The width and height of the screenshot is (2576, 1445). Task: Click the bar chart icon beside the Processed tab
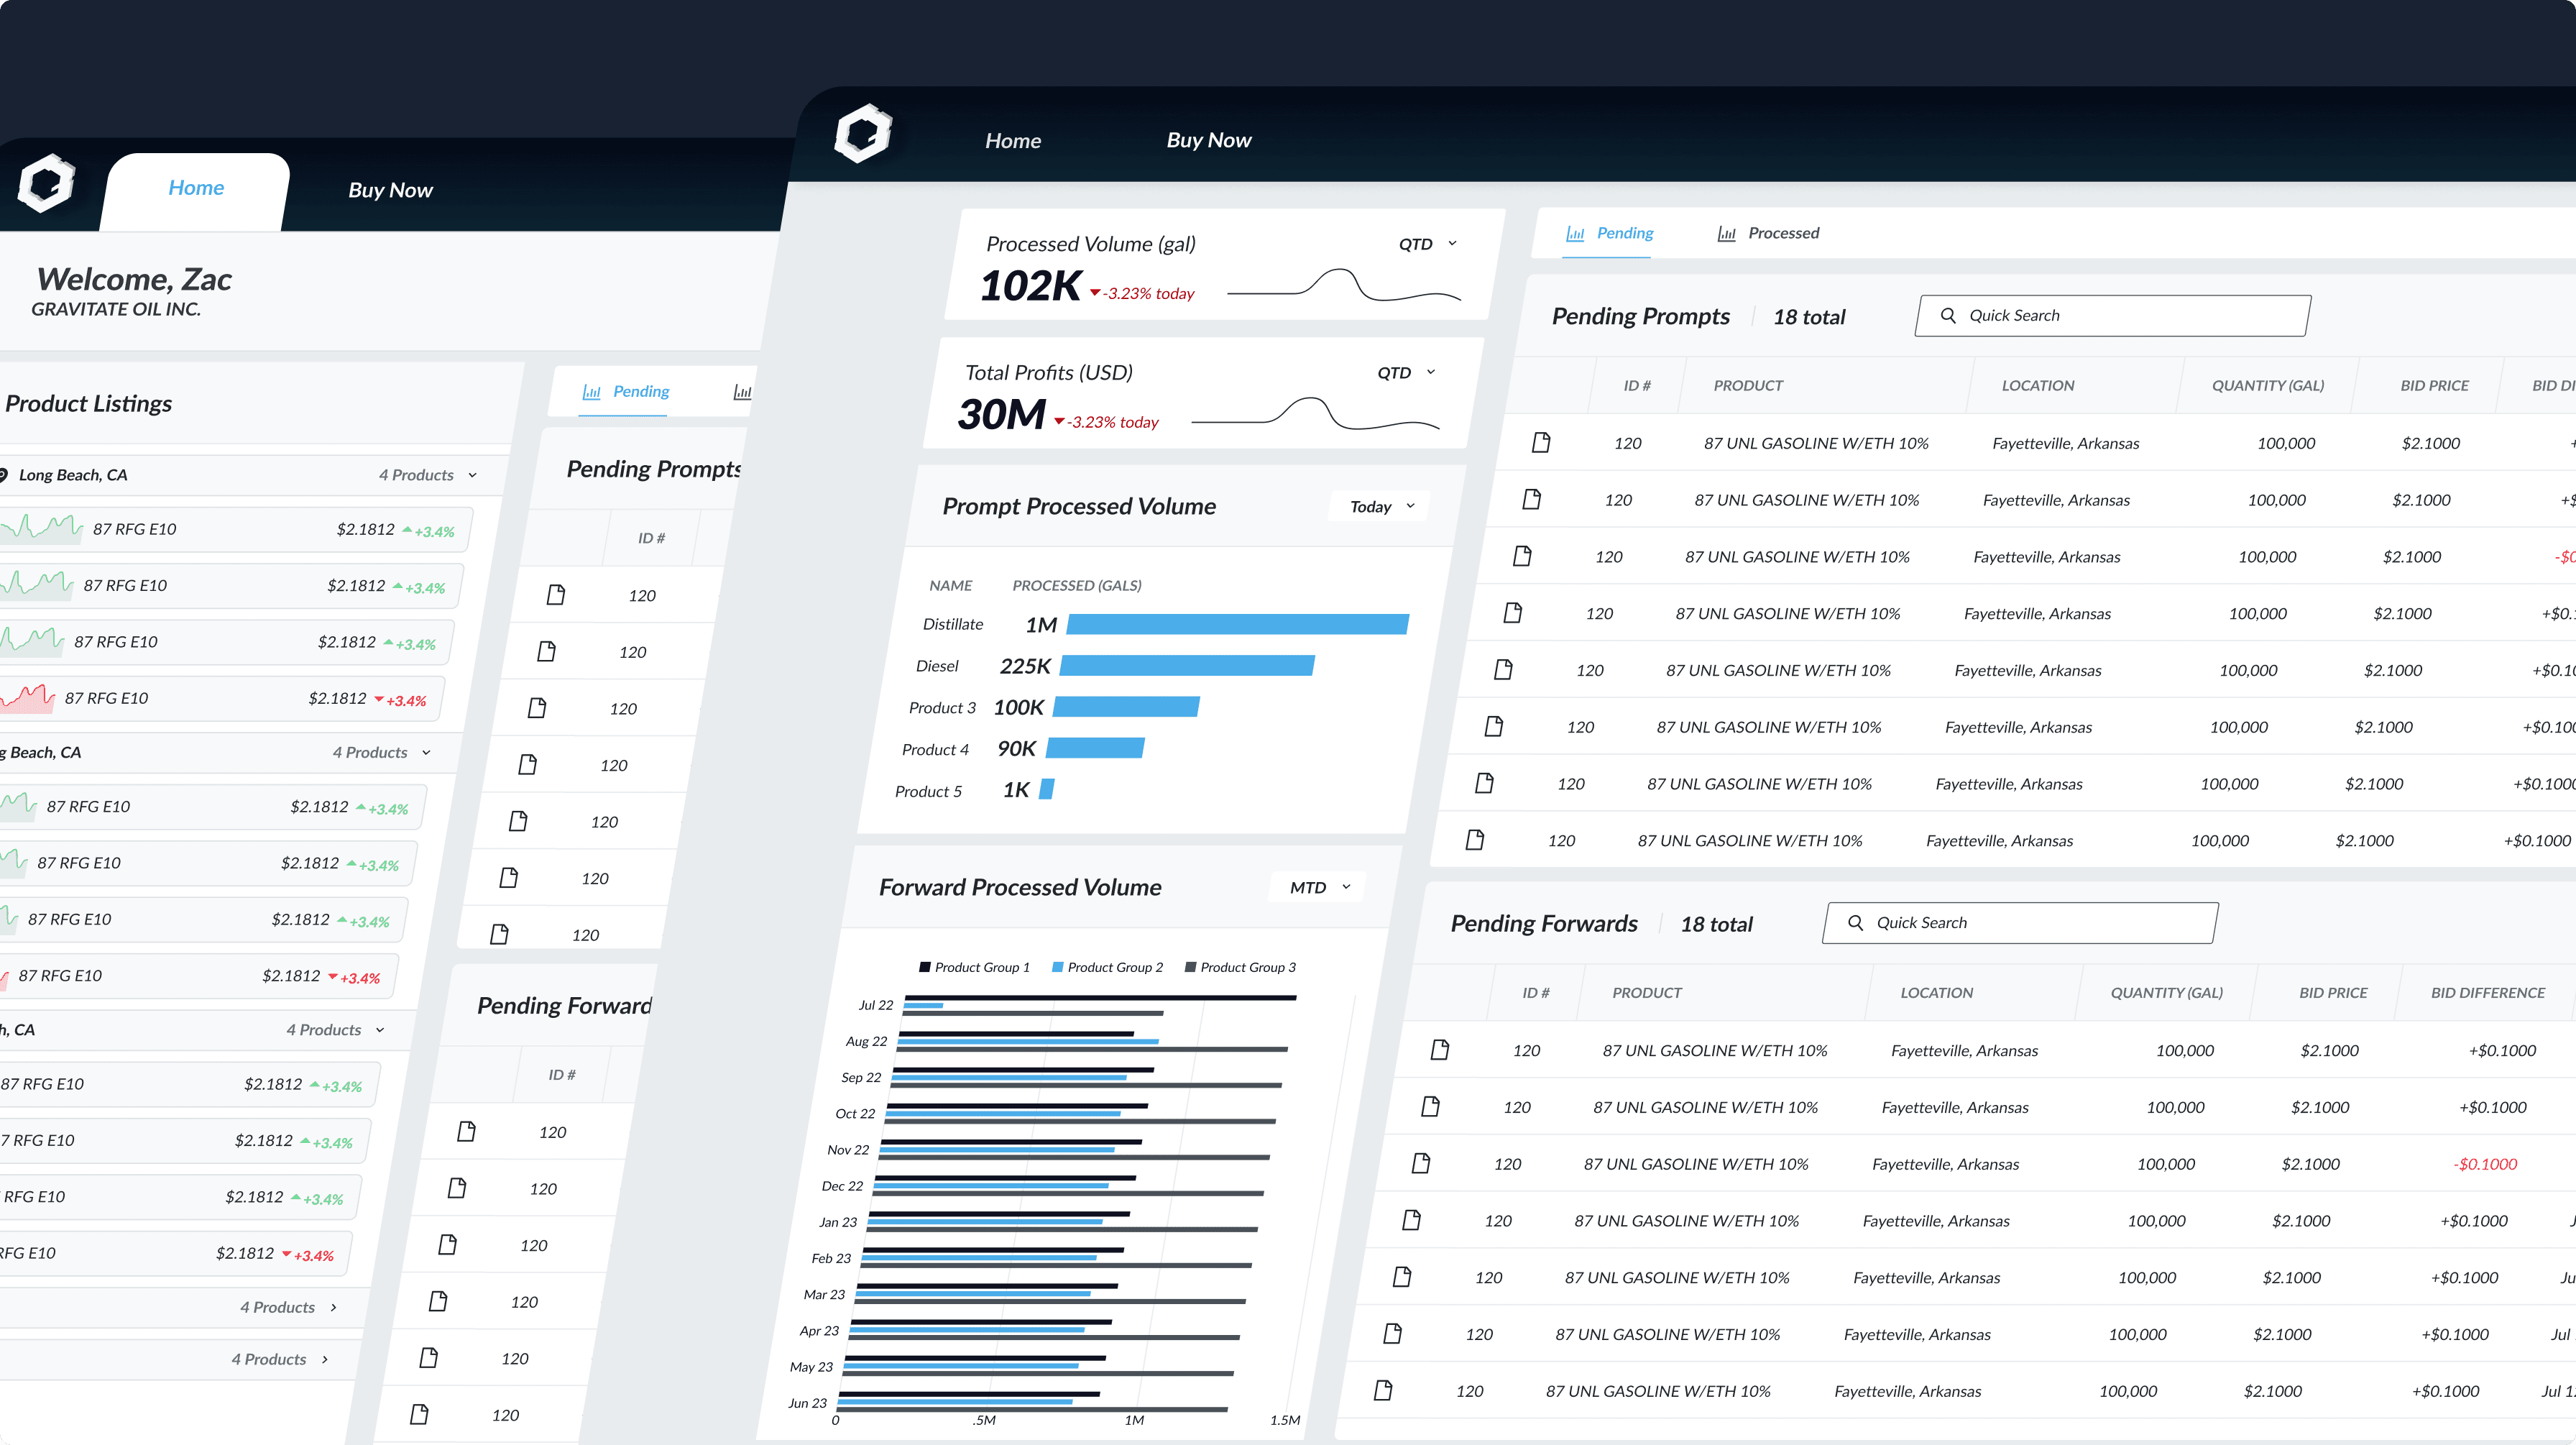[x=1726, y=234]
